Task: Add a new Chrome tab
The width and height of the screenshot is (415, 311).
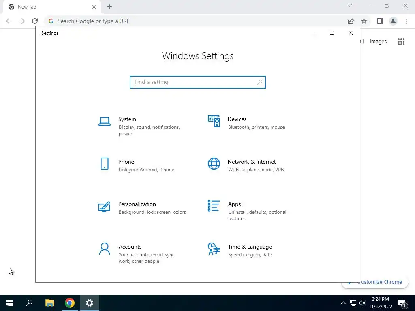Action: pos(109,7)
